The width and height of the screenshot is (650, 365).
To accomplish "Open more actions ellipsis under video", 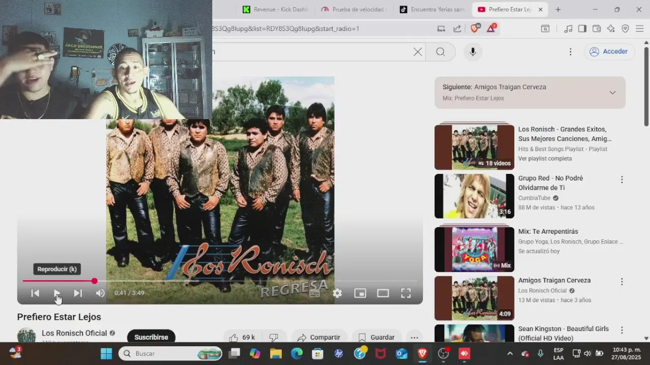I will click(414, 337).
